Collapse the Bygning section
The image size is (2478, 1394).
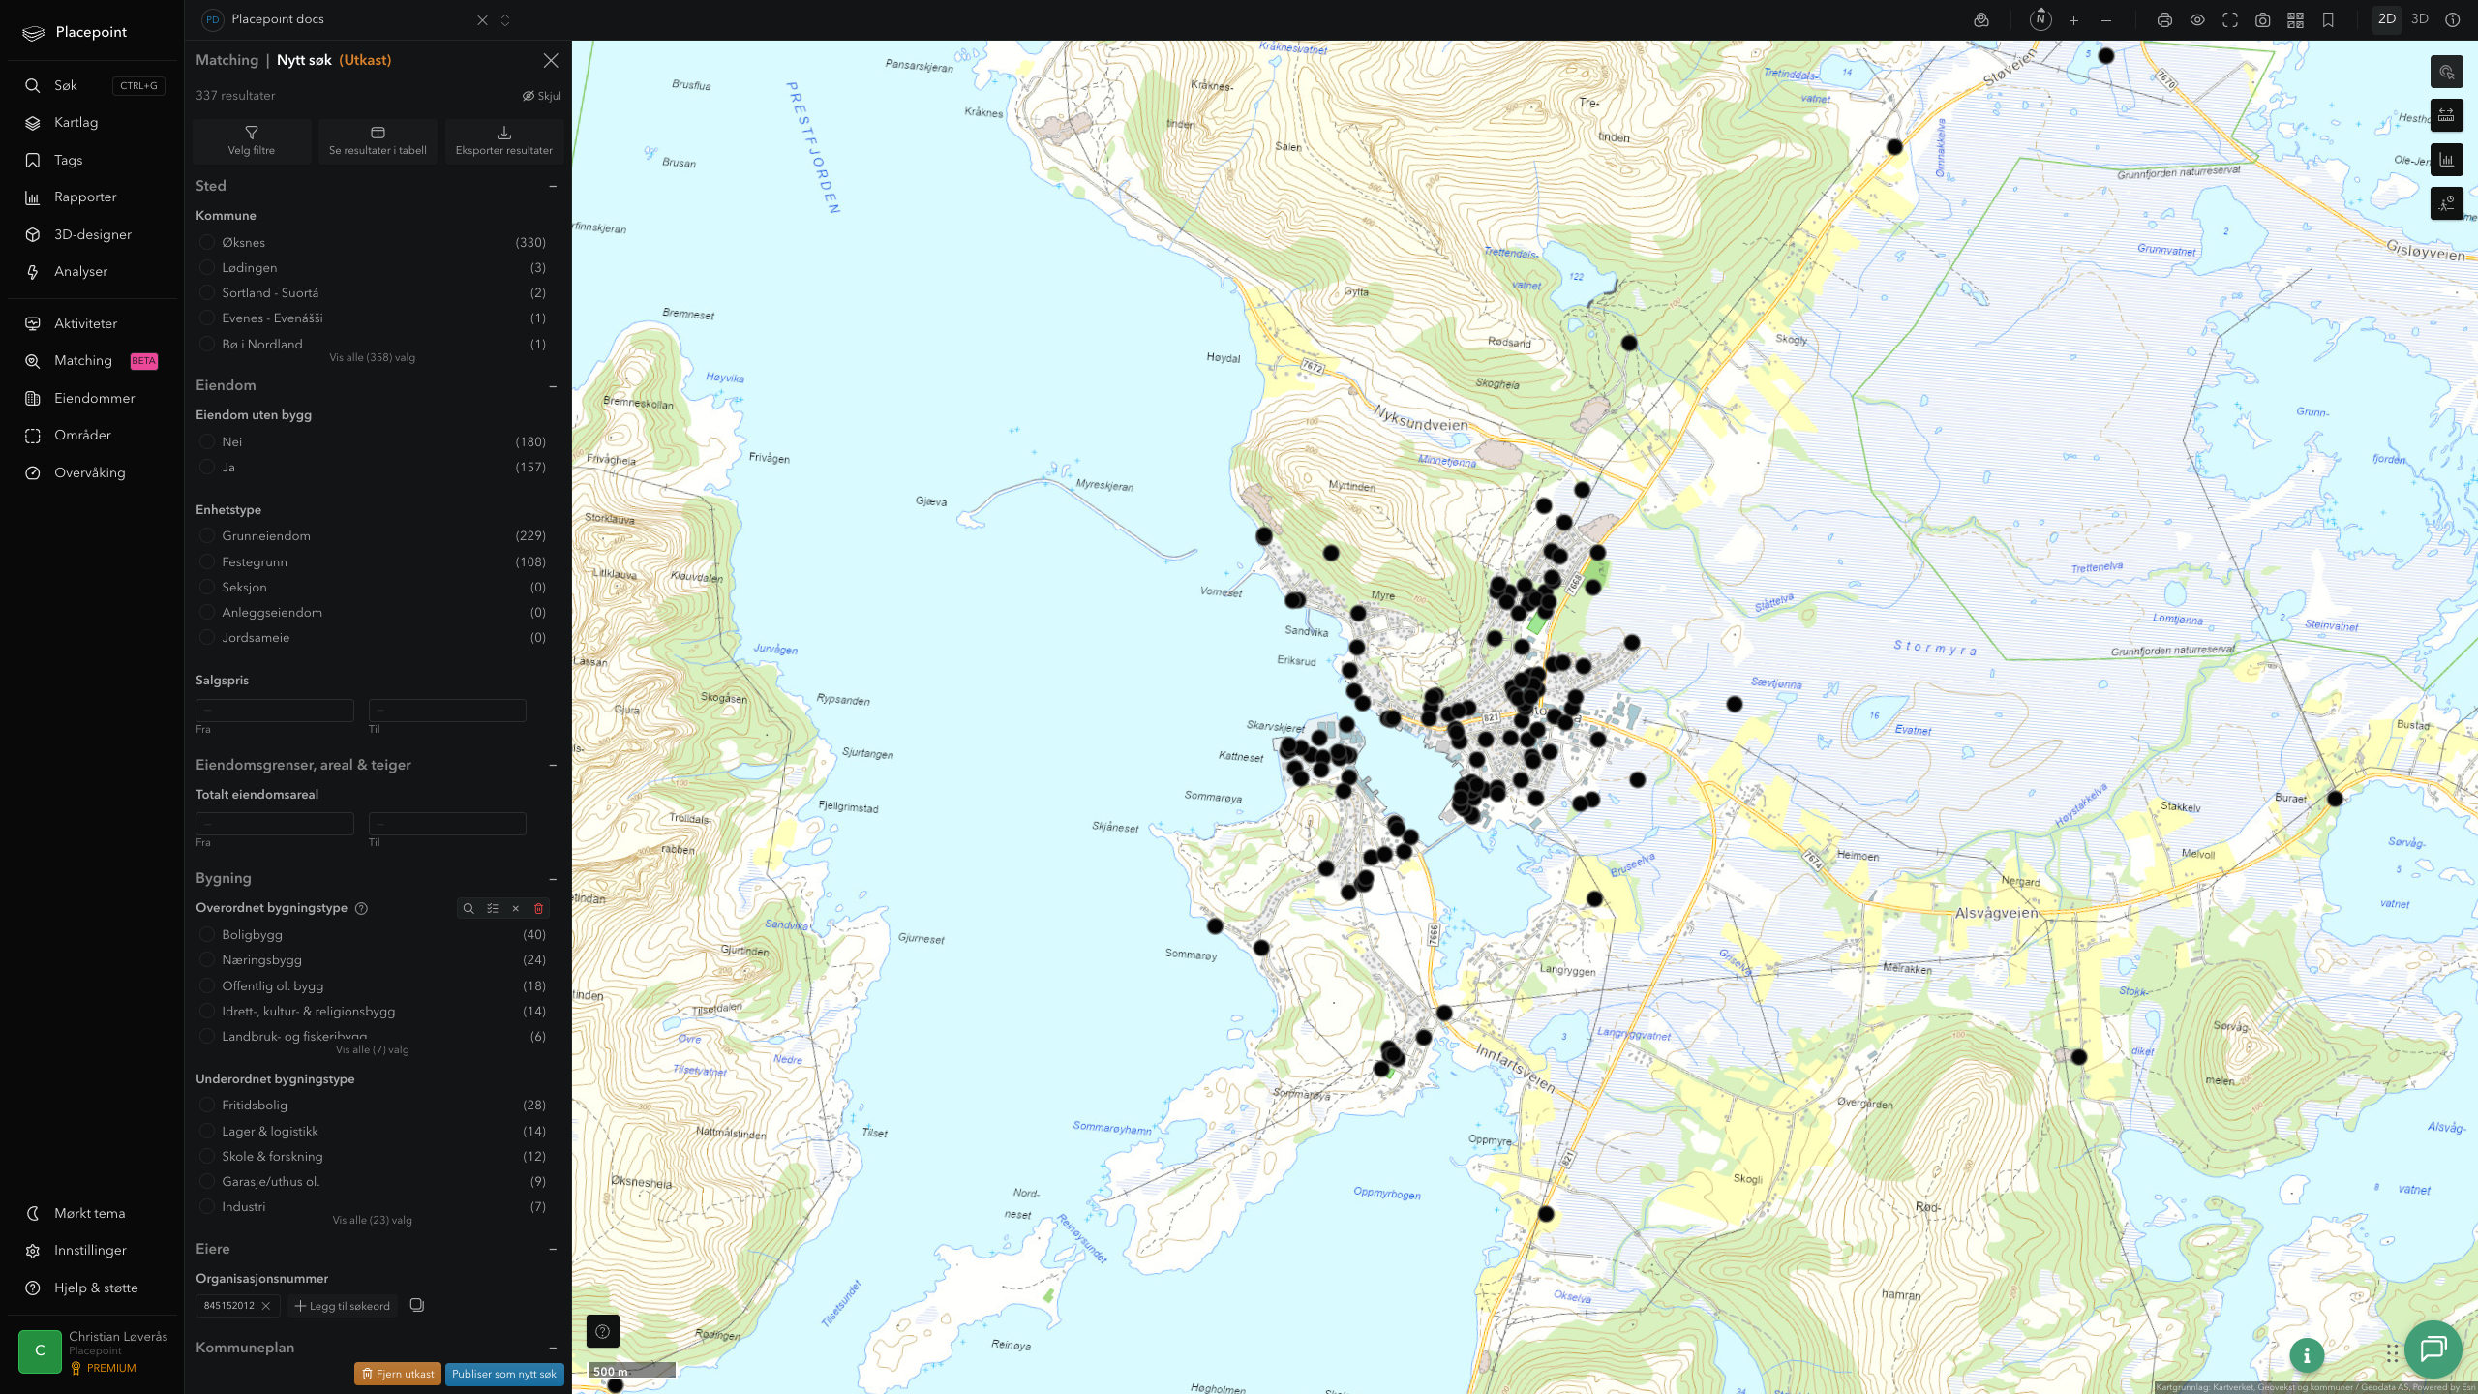pos(553,879)
